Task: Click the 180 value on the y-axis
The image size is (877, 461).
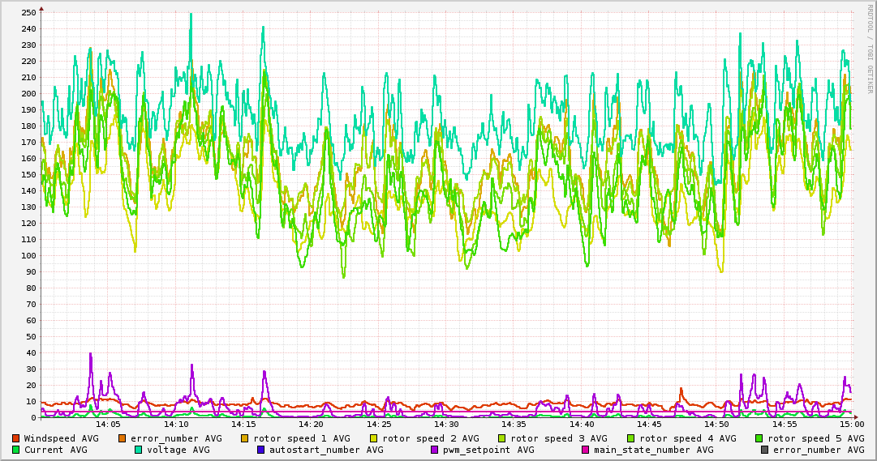Action: click(28, 126)
